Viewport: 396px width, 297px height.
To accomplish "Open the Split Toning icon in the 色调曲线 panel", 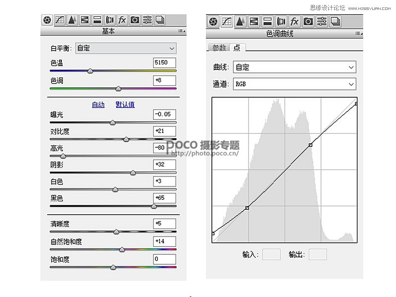I will pos(267,21).
